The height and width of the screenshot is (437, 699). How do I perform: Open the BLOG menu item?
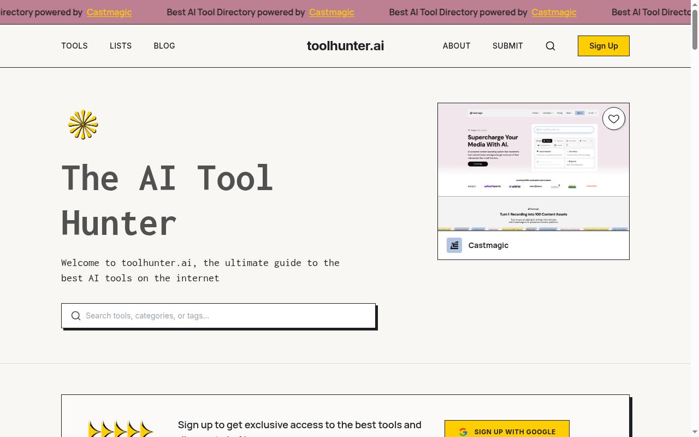pos(164,46)
